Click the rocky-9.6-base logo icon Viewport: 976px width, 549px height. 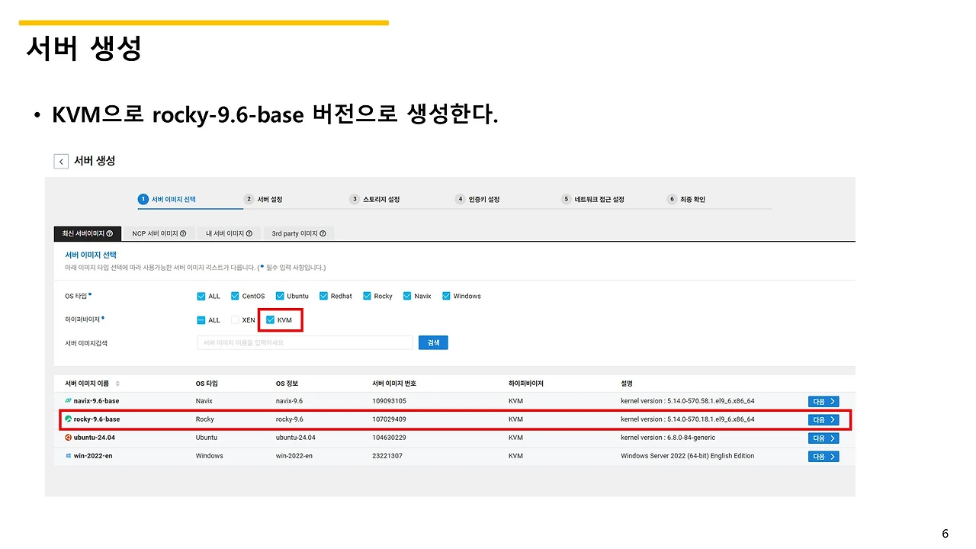coord(69,419)
